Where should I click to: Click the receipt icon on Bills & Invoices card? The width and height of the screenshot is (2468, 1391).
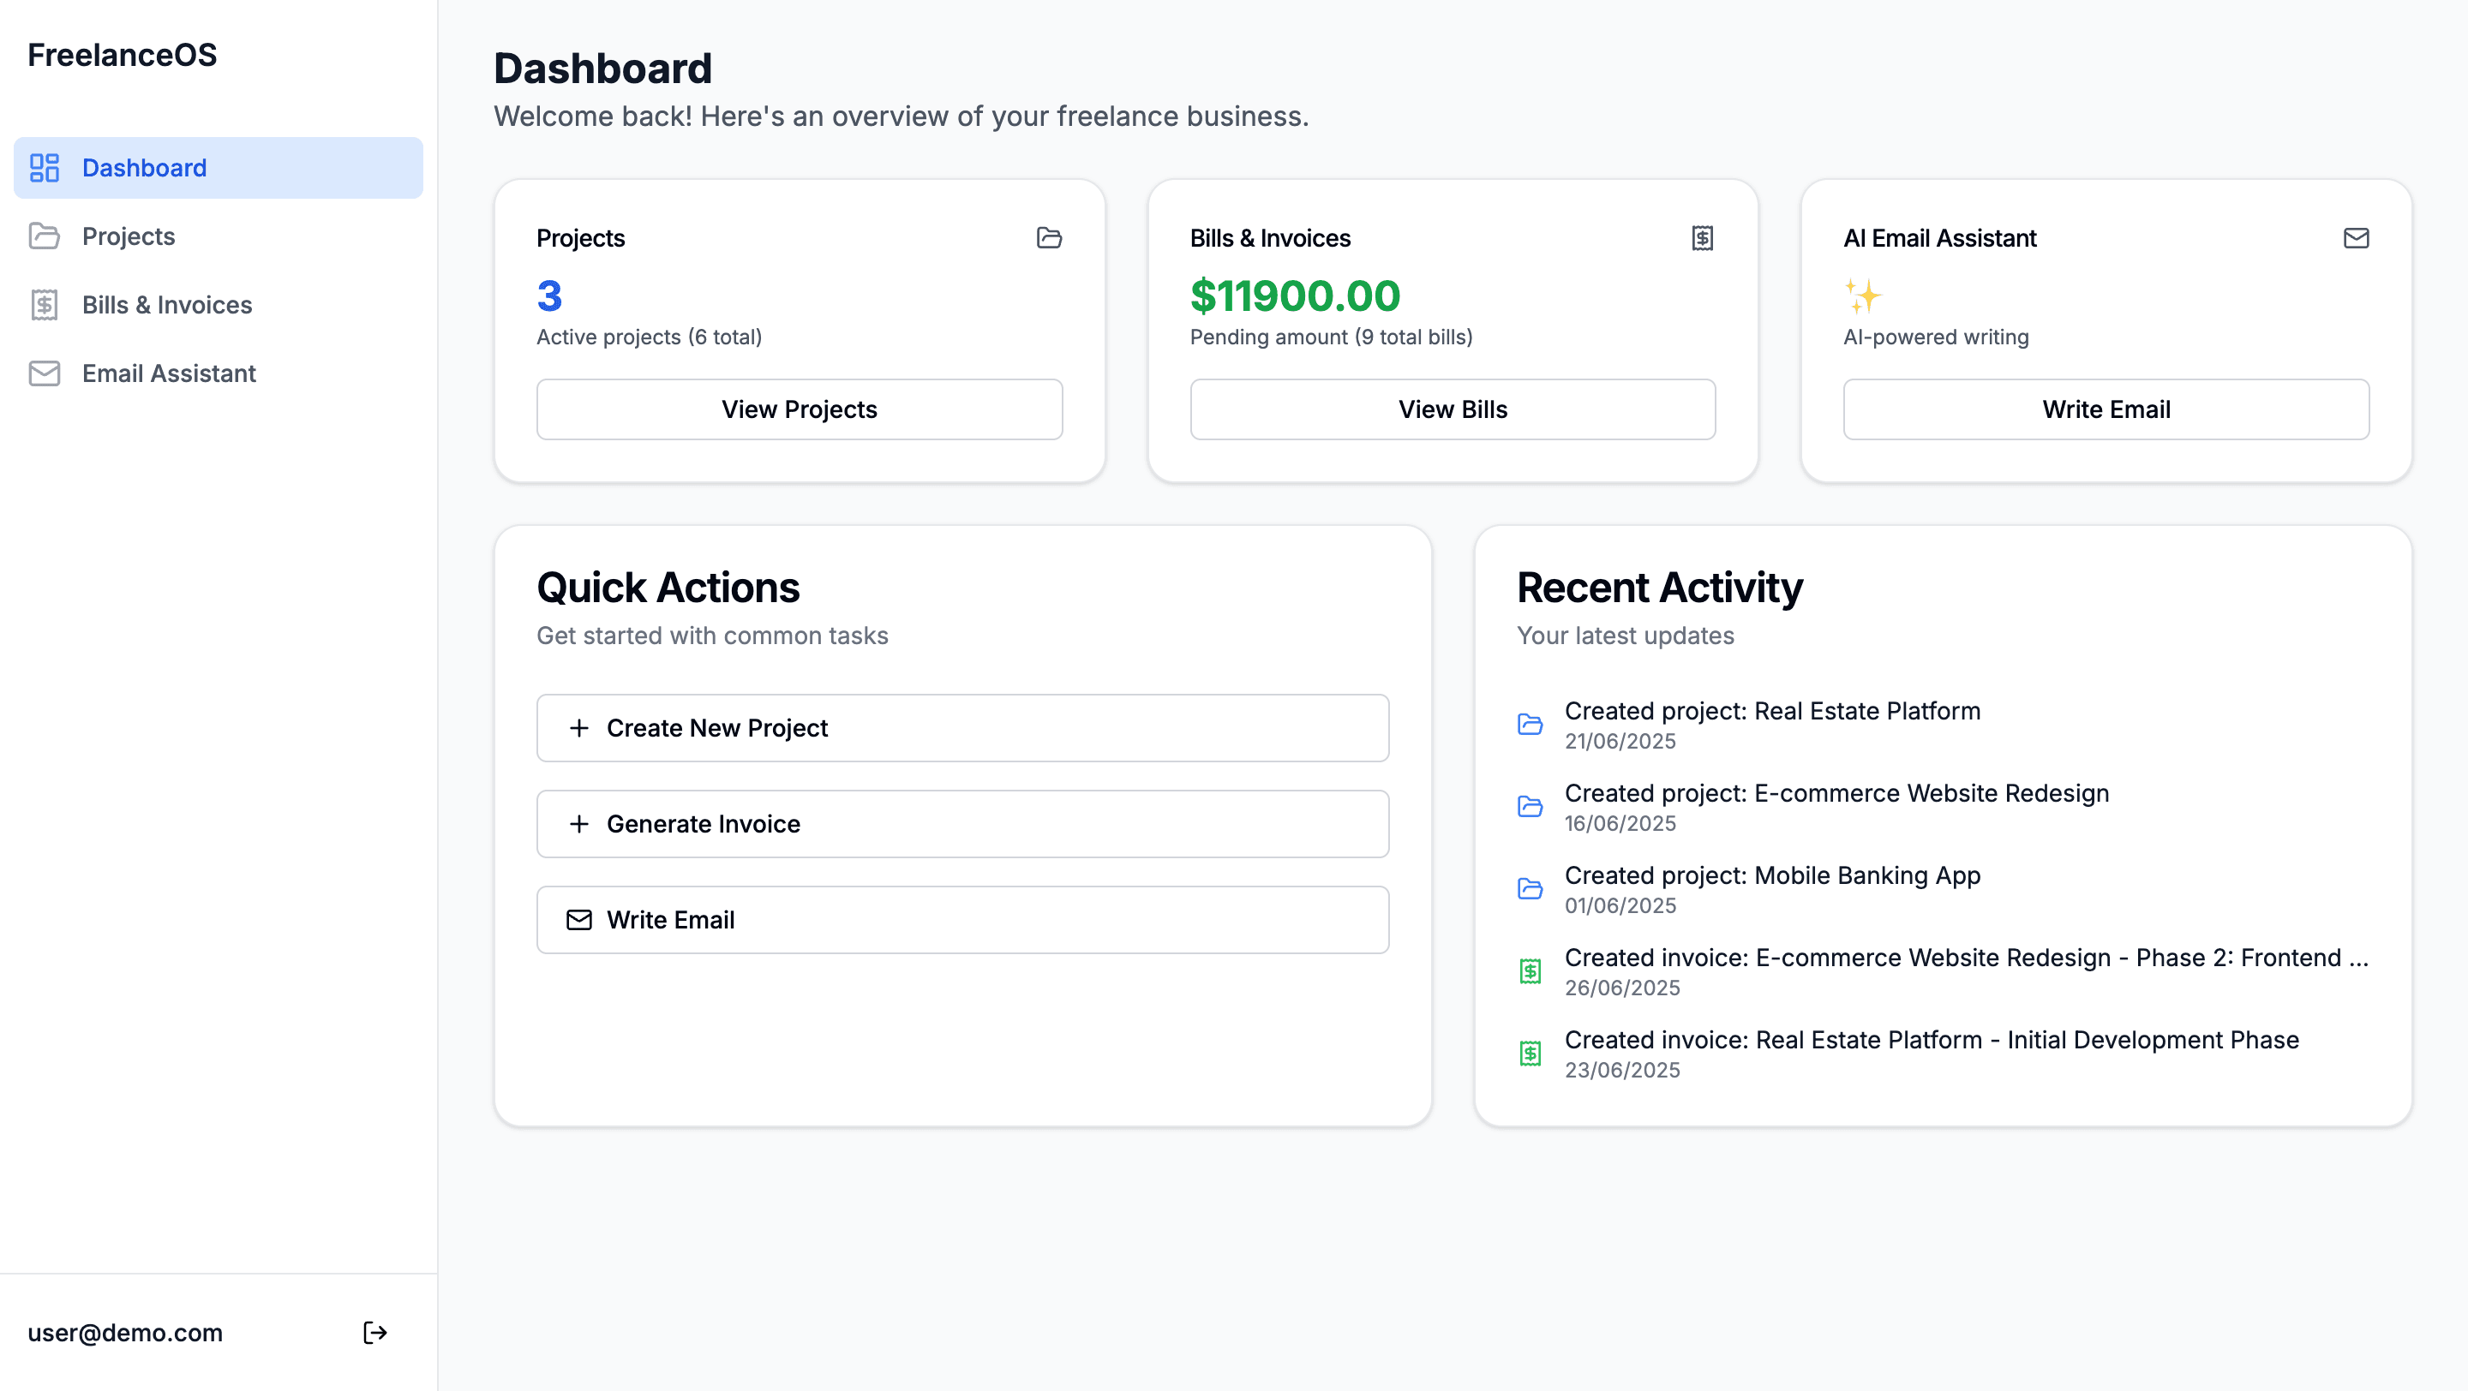pyautogui.click(x=1704, y=238)
